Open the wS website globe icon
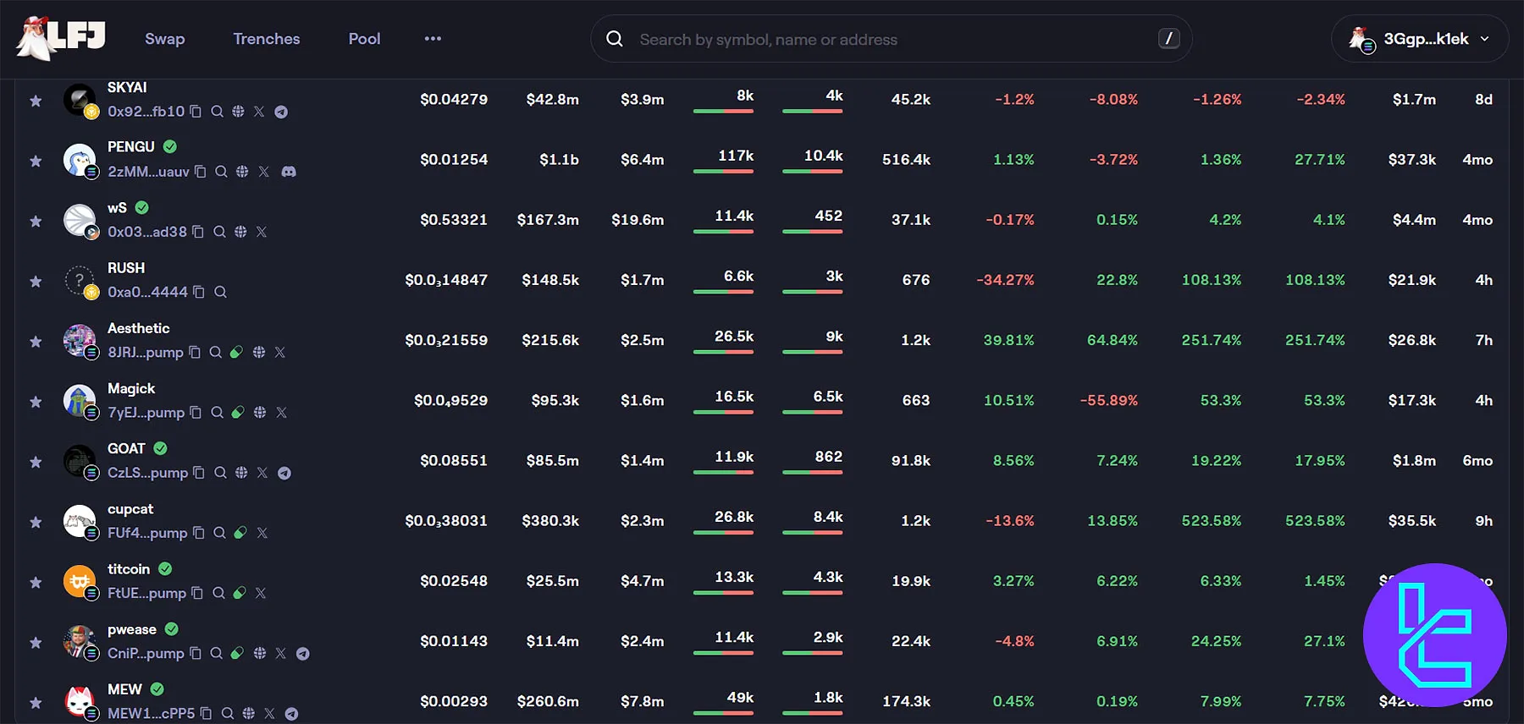Image resolution: width=1524 pixels, height=724 pixels. click(240, 232)
